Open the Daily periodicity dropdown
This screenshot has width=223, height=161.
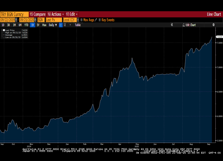tap(53, 25)
